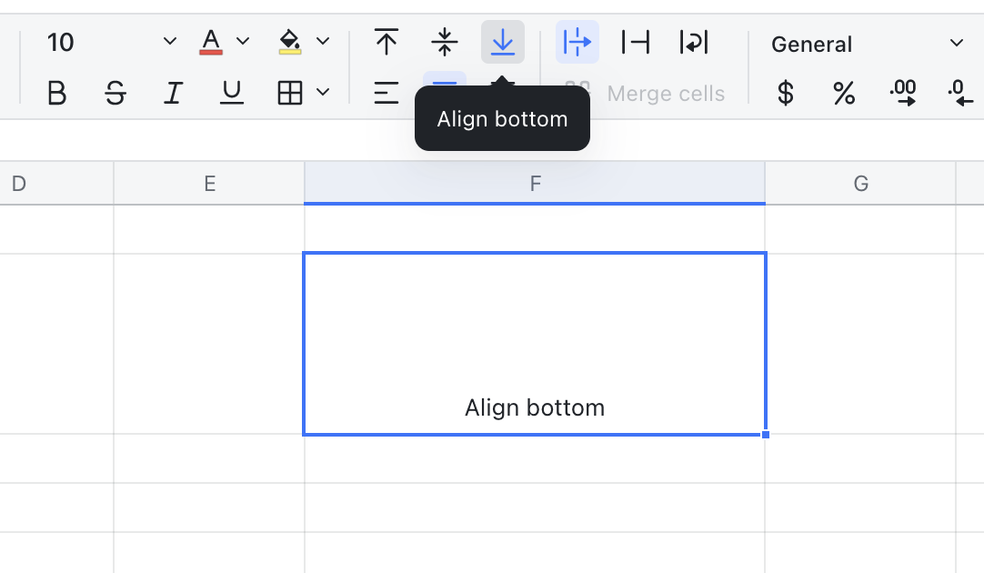Format the cell value as currency

[x=785, y=93]
